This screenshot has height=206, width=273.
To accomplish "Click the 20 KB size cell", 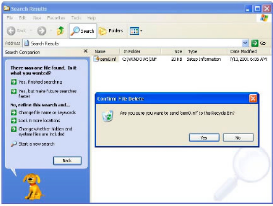I will pyautogui.click(x=177, y=59).
